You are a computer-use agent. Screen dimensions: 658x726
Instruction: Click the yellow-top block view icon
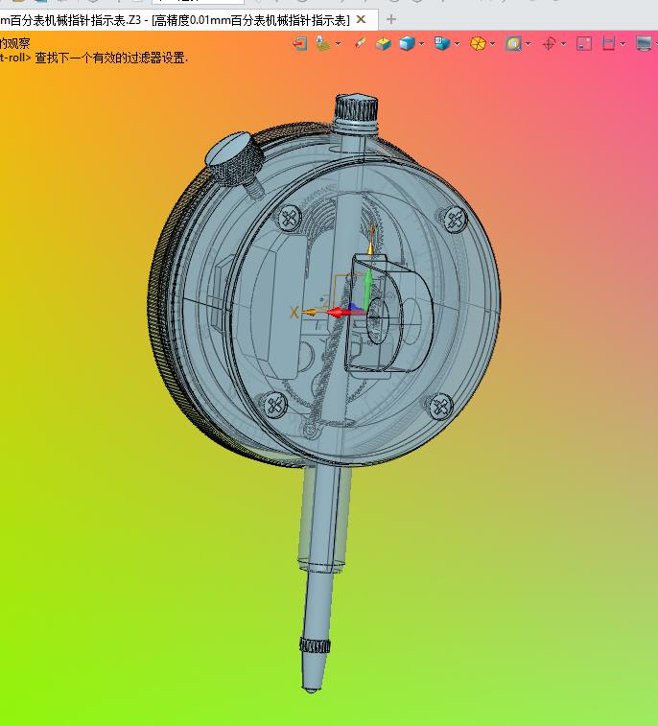[383, 43]
